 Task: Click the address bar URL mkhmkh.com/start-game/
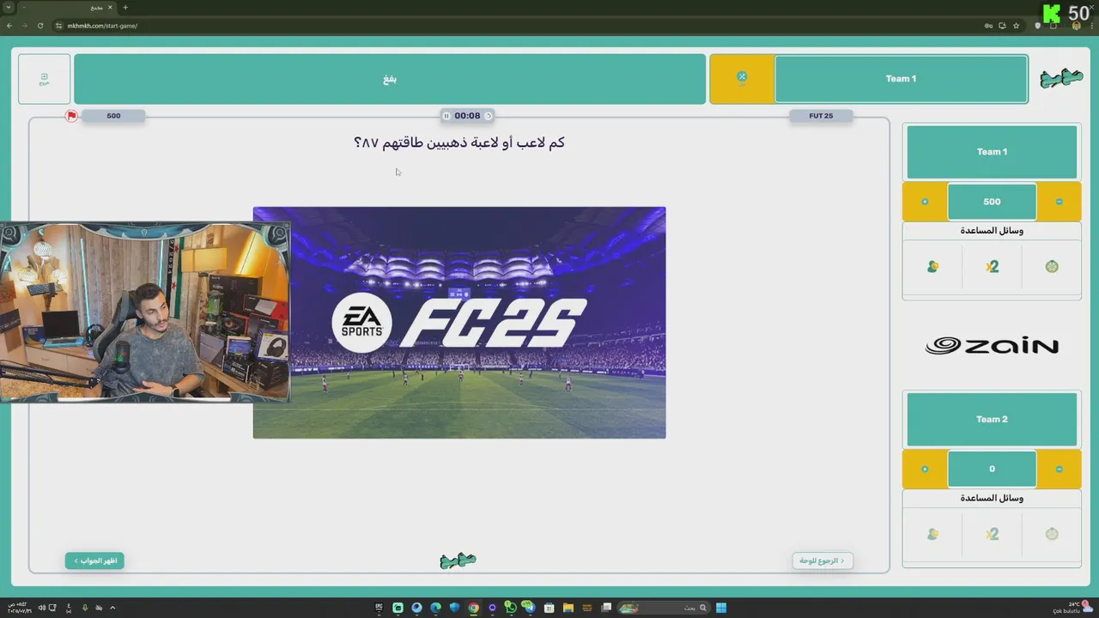click(x=102, y=26)
